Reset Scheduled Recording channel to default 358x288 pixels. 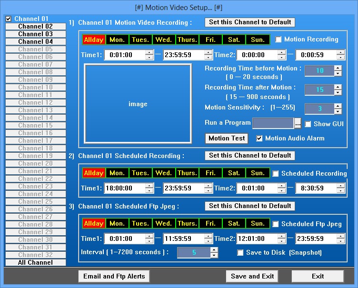pos(250,156)
